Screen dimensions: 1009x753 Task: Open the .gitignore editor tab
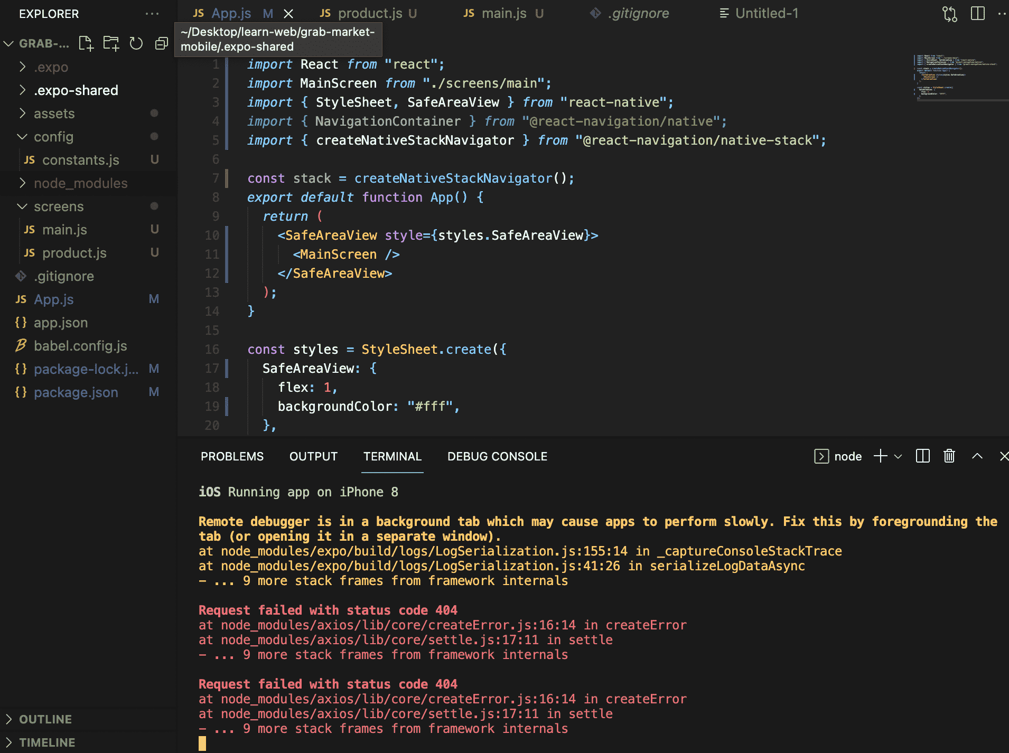click(x=629, y=14)
